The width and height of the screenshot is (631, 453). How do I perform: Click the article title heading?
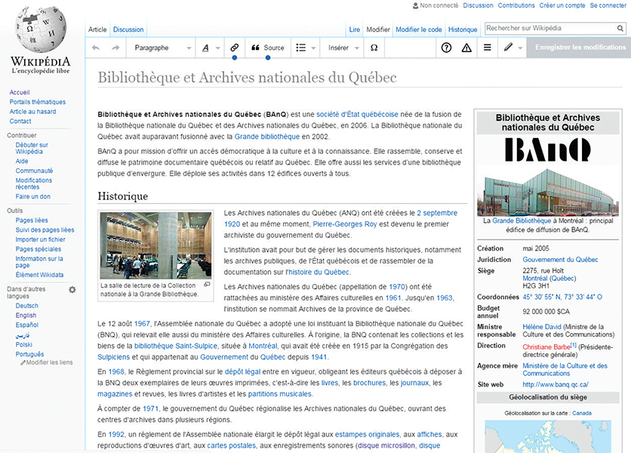pyautogui.click(x=247, y=77)
